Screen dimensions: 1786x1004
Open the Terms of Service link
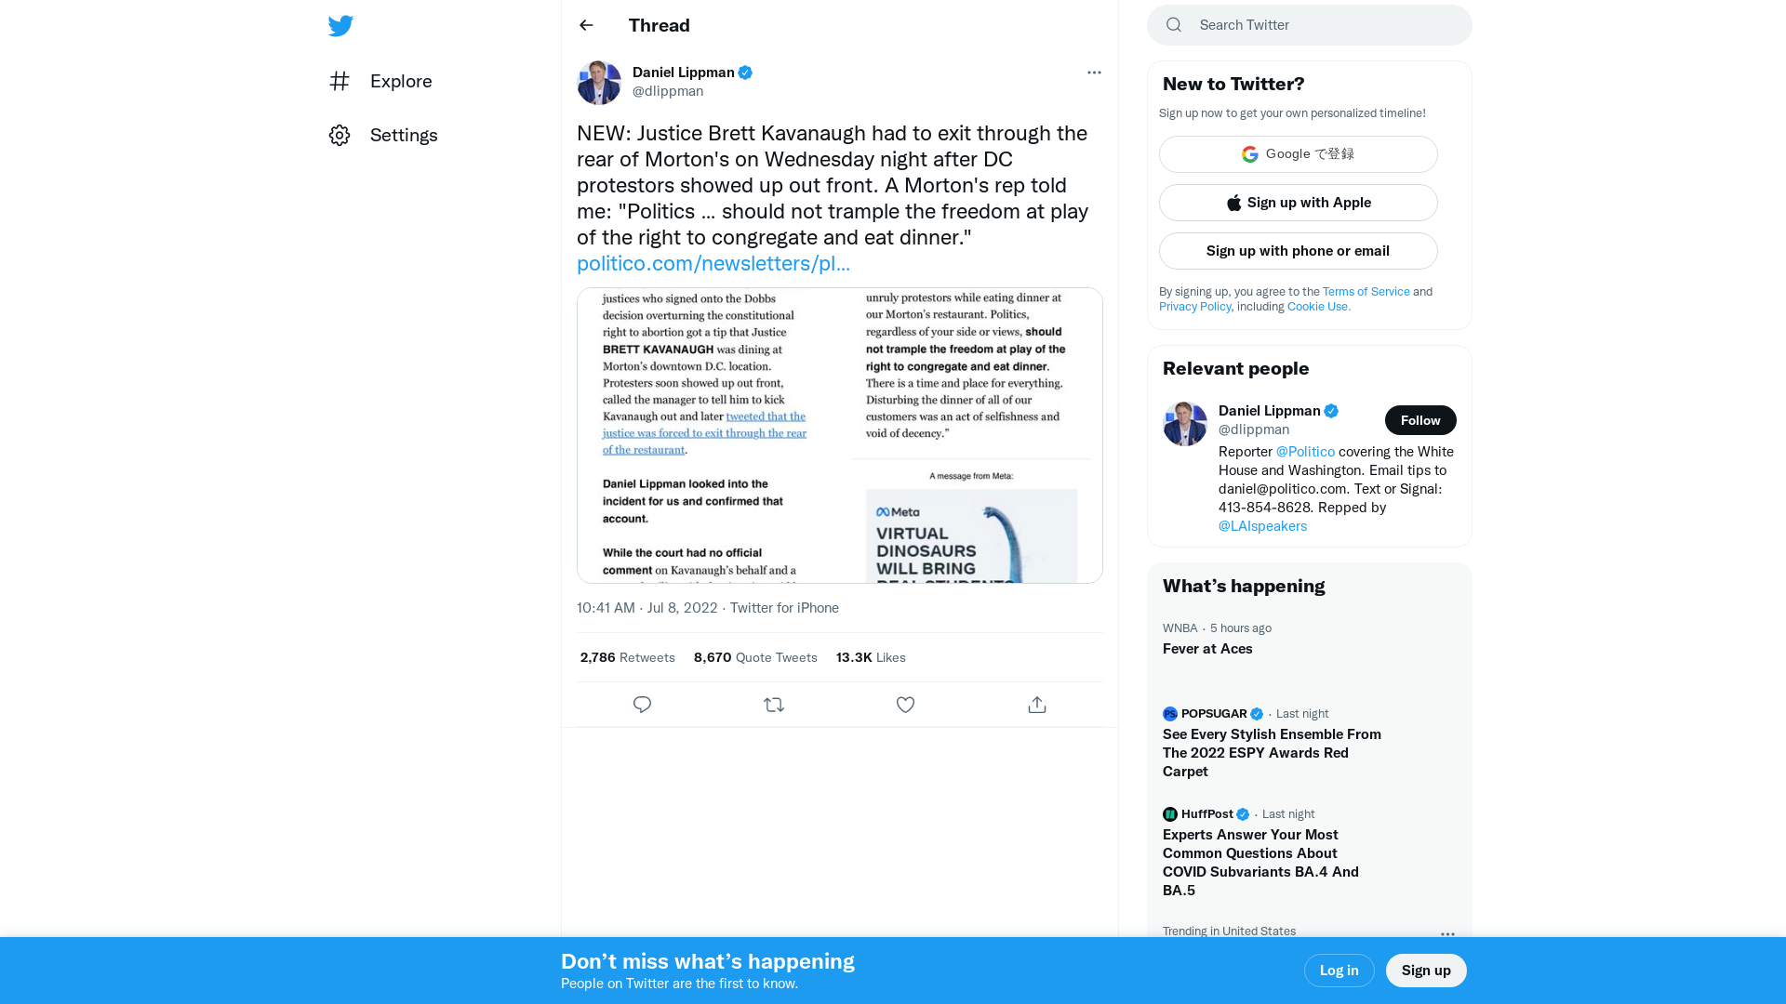click(1366, 291)
